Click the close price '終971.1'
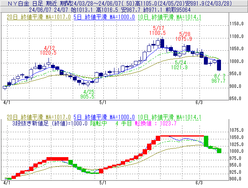Screen dimensions: 248x188 tap(153, 10)
